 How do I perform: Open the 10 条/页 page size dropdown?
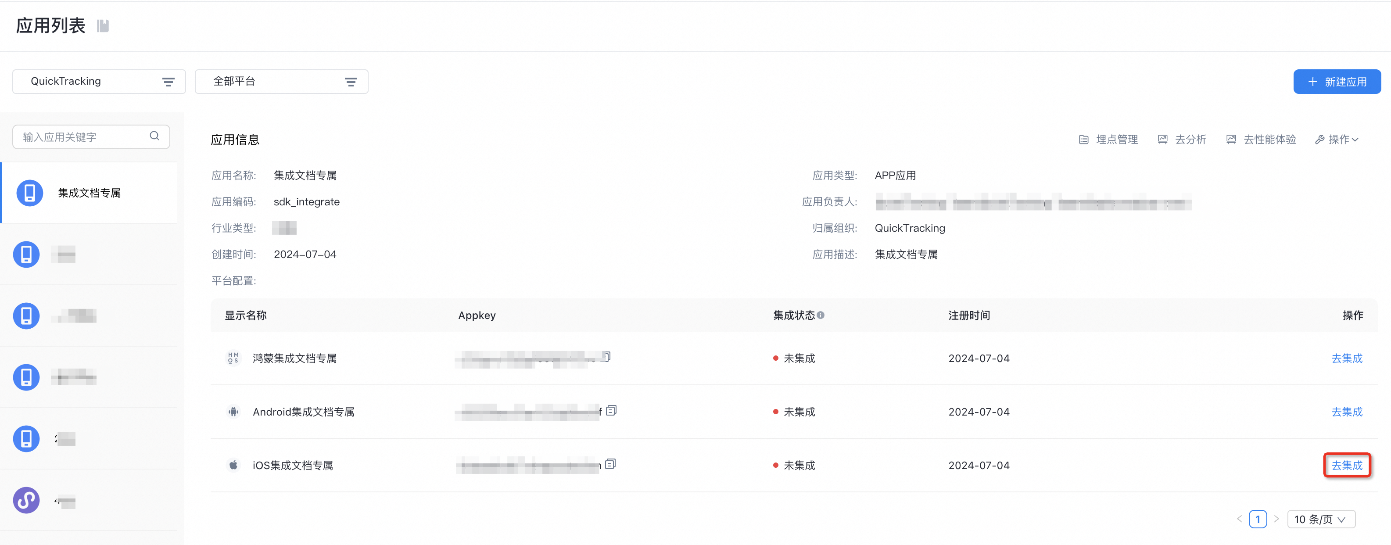1321,519
